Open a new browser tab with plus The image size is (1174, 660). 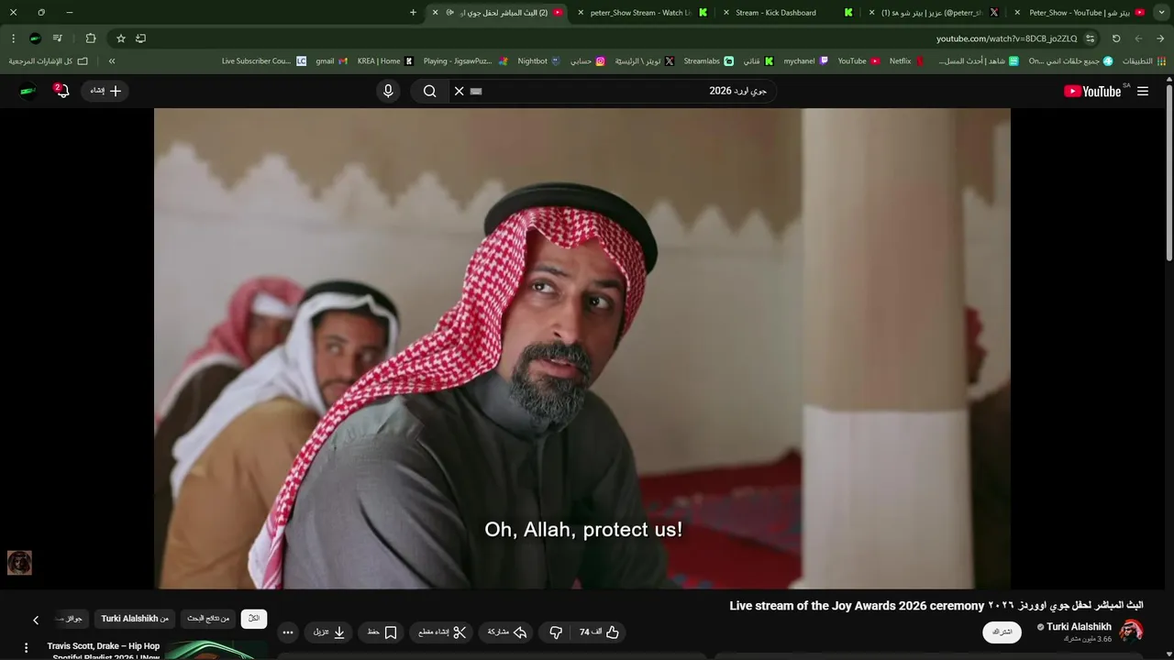413,13
